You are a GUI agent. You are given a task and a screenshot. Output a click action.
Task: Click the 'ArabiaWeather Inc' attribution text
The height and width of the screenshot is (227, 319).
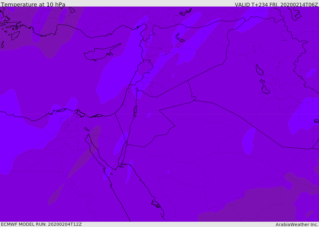(x=297, y=225)
